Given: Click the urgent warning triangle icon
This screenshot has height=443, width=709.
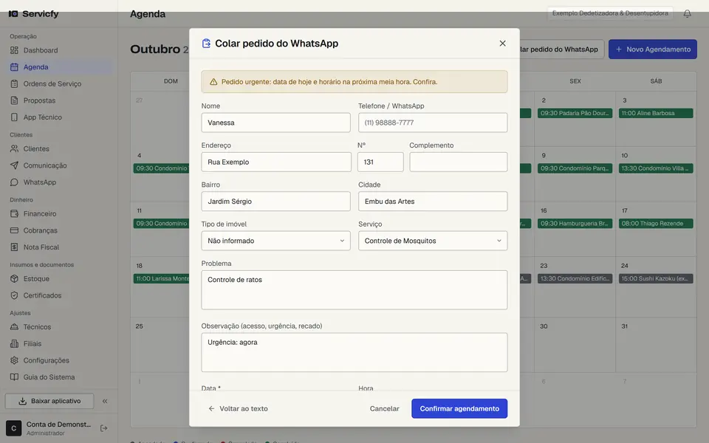Looking at the screenshot, I should coord(213,82).
